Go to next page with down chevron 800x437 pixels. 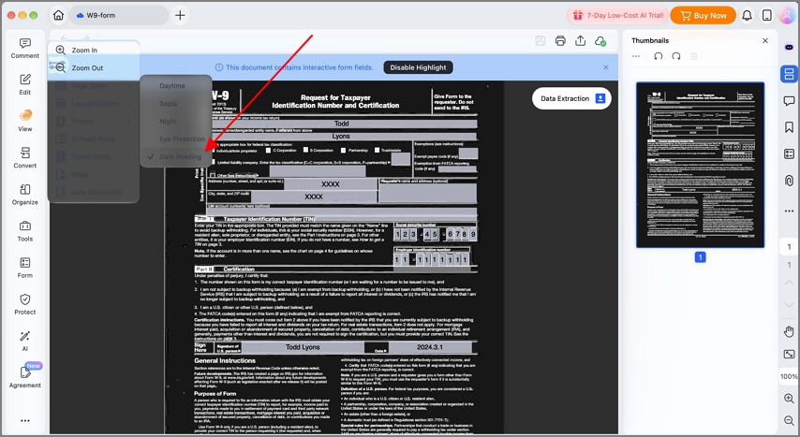point(789,304)
